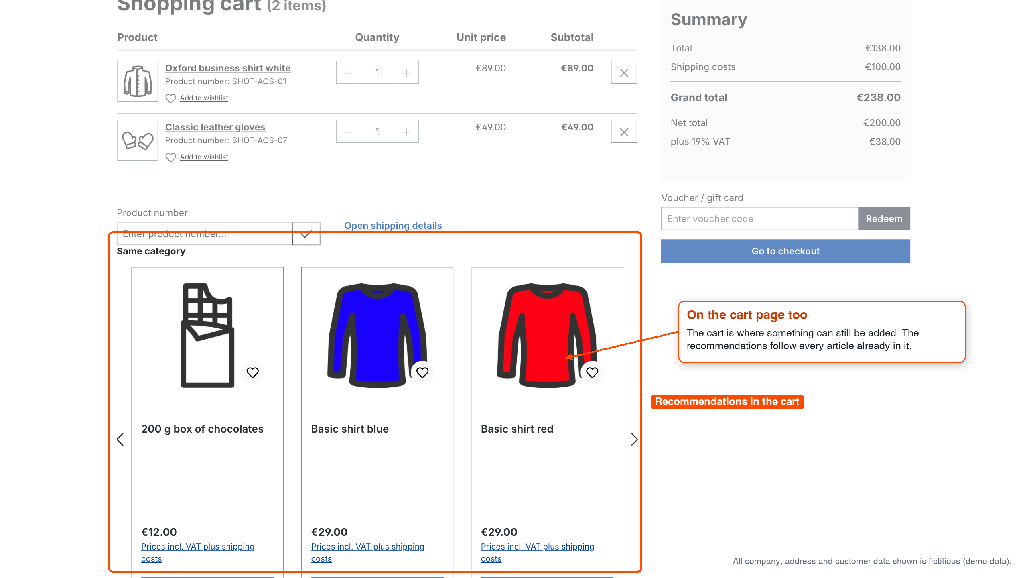Click the leather gloves product thumbnail
The height and width of the screenshot is (578, 1027).
tap(138, 140)
